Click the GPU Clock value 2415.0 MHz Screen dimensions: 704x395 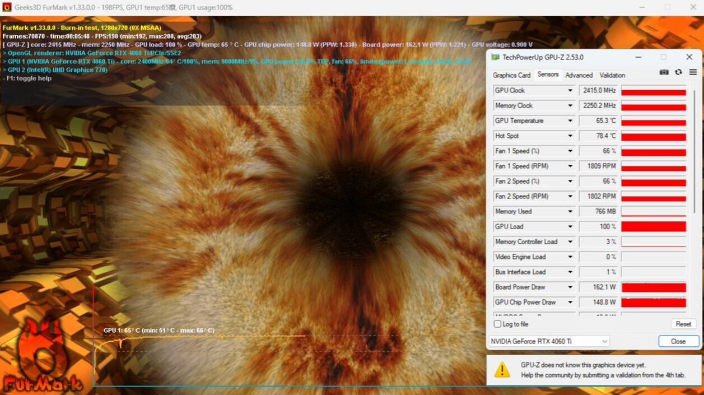coord(598,90)
